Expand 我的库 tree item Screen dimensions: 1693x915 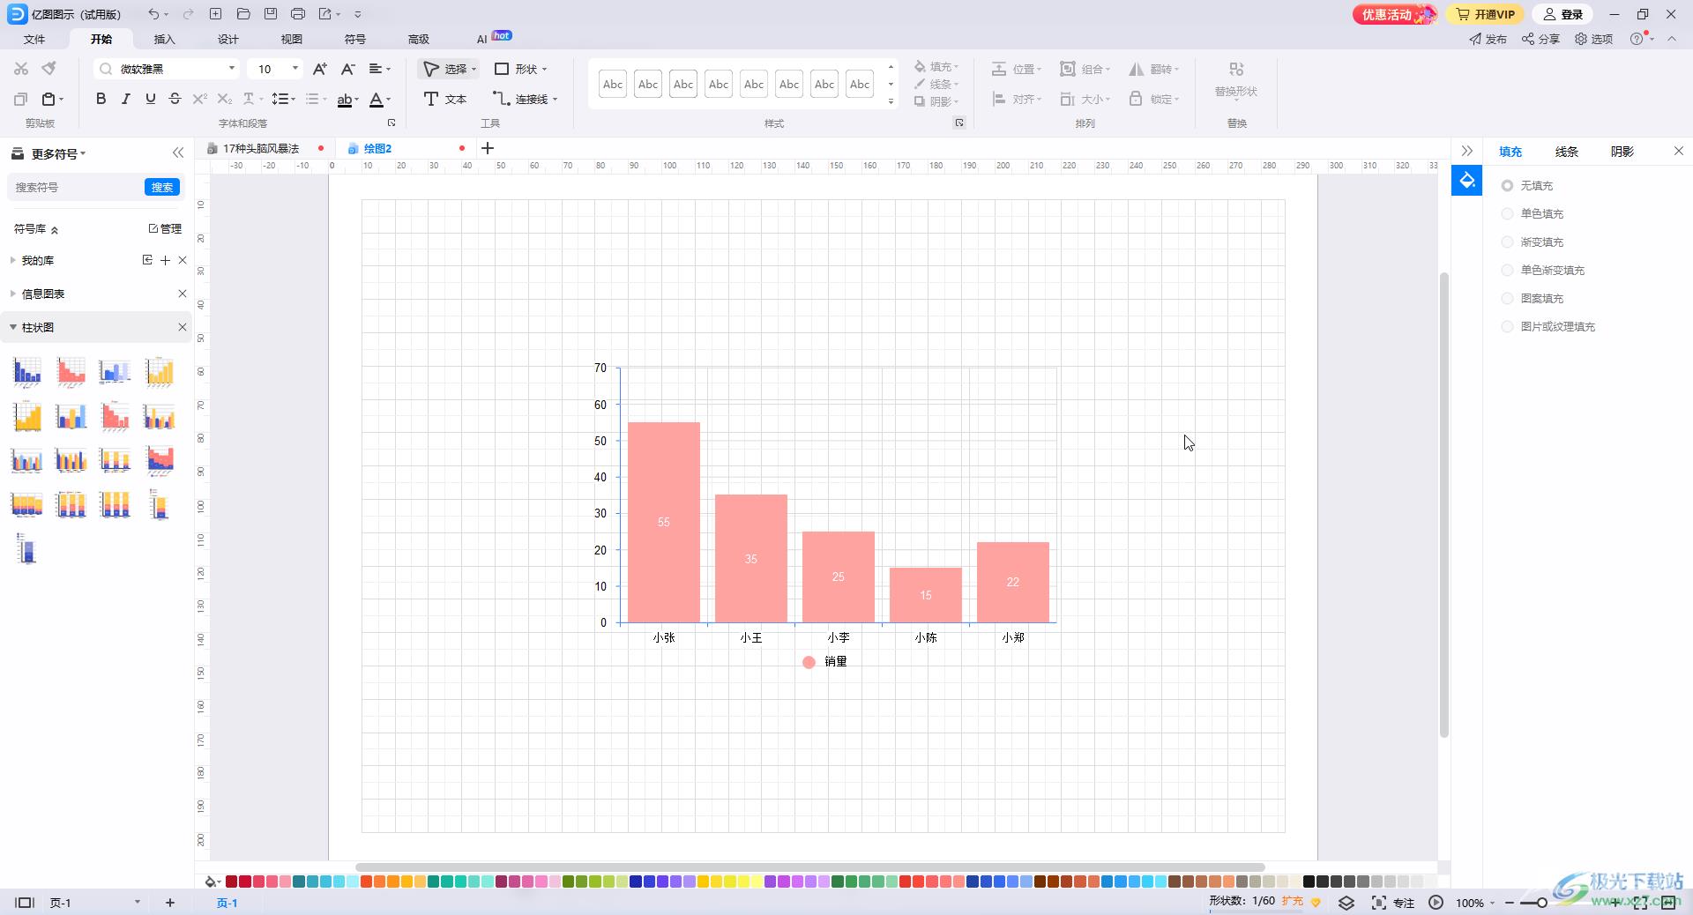click(13, 260)
